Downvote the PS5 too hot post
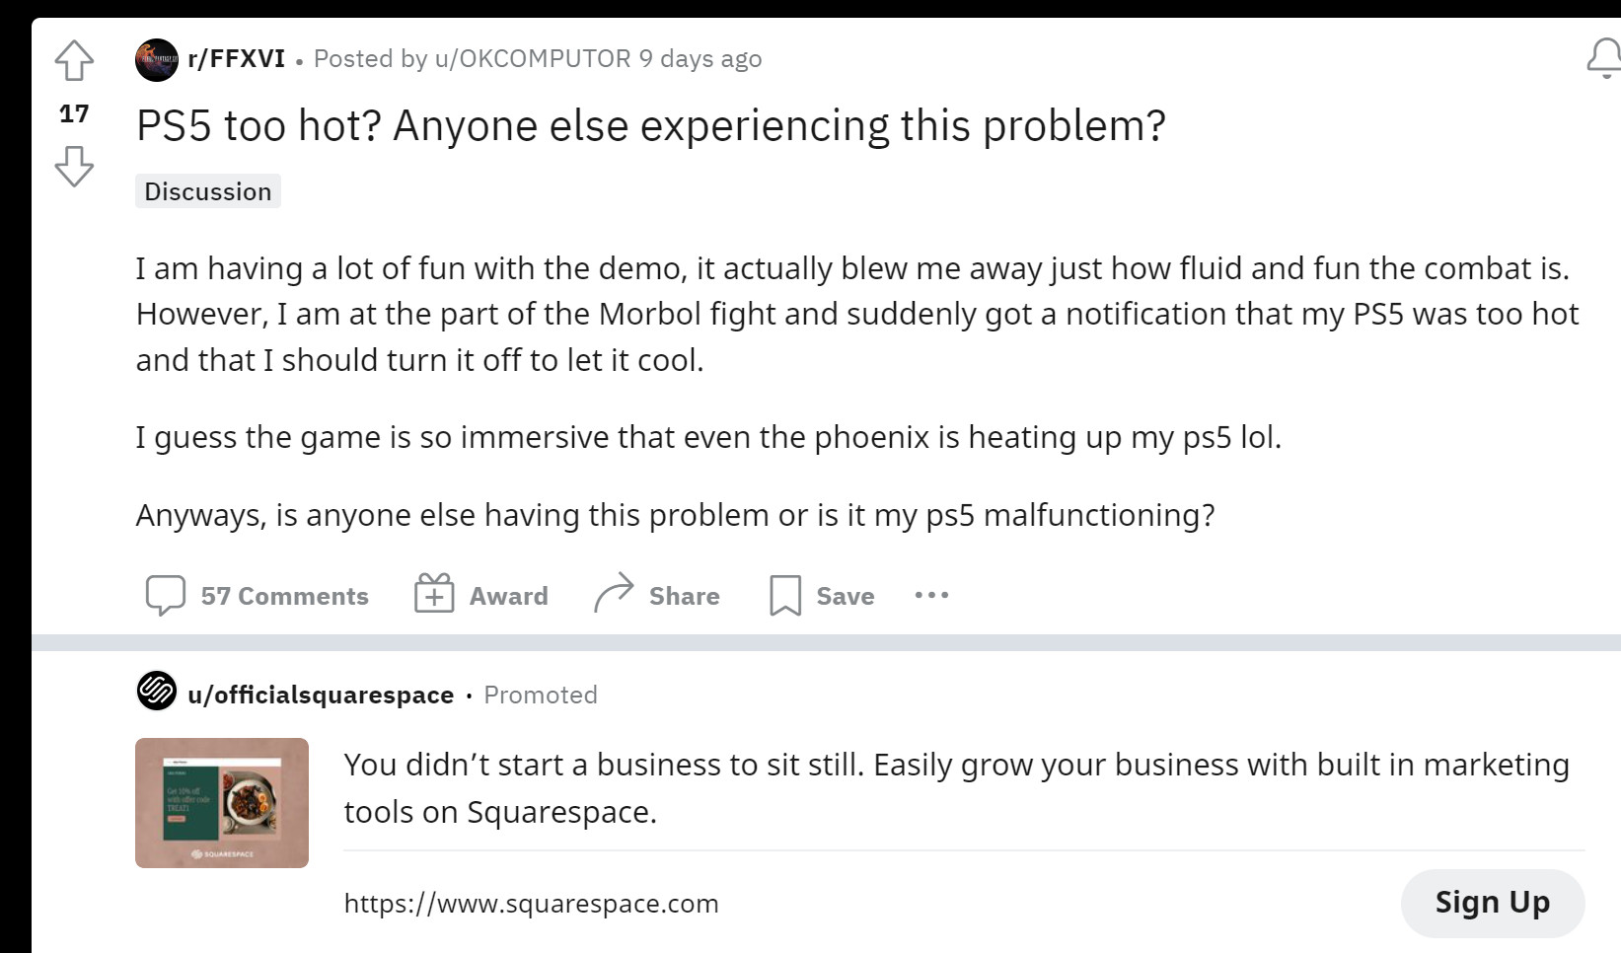 pyautogui.click(x=74, y=166)
